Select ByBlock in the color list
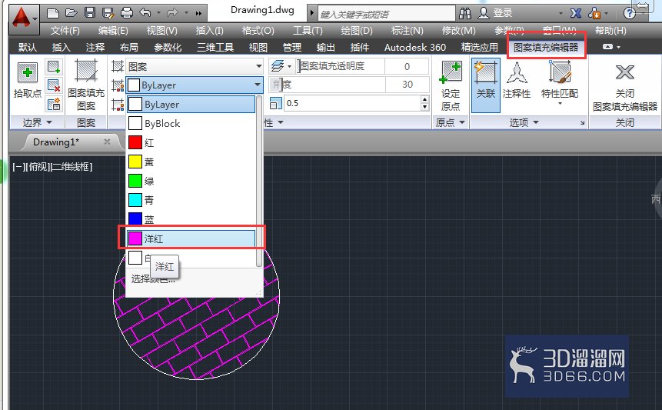 (191, 123)
